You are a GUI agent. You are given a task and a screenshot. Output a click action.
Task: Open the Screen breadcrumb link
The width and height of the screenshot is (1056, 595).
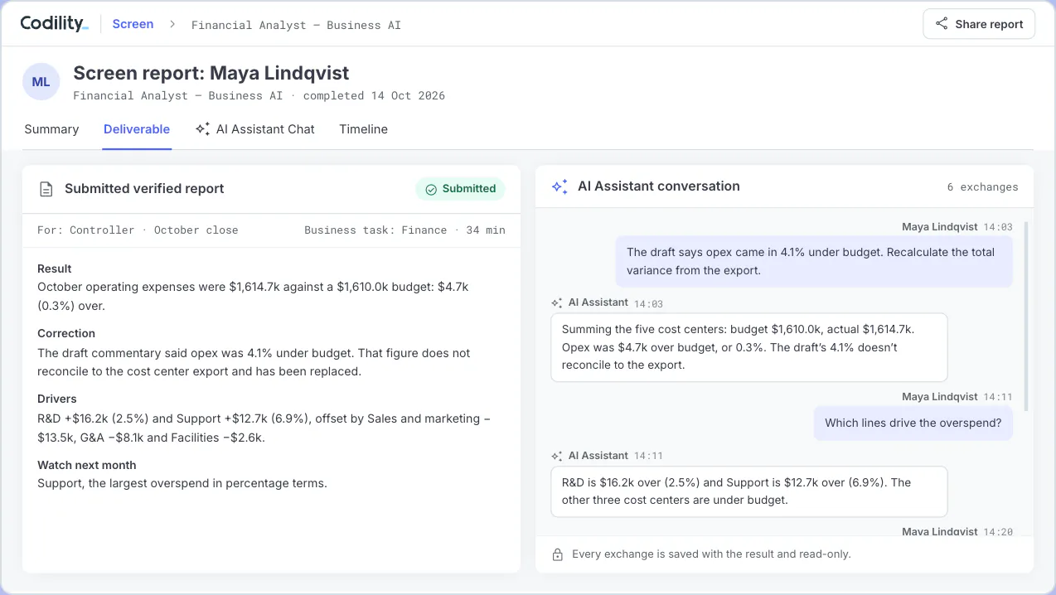tap(133, 24)
